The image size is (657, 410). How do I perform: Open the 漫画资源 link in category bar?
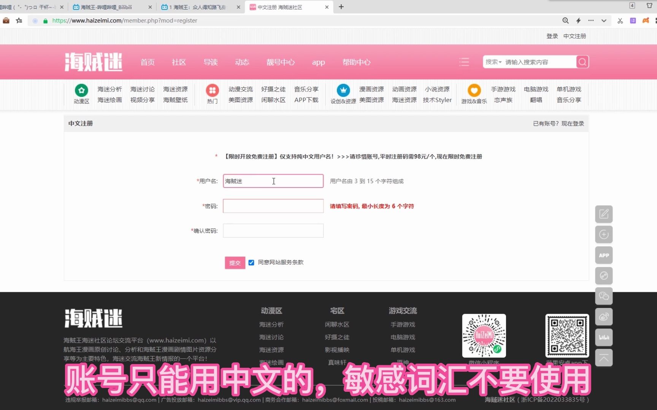tap(371, 89)
